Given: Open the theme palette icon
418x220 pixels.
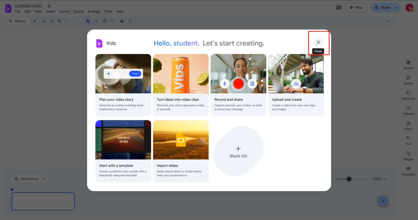Looking at the screenshot, I should point(105,21).
